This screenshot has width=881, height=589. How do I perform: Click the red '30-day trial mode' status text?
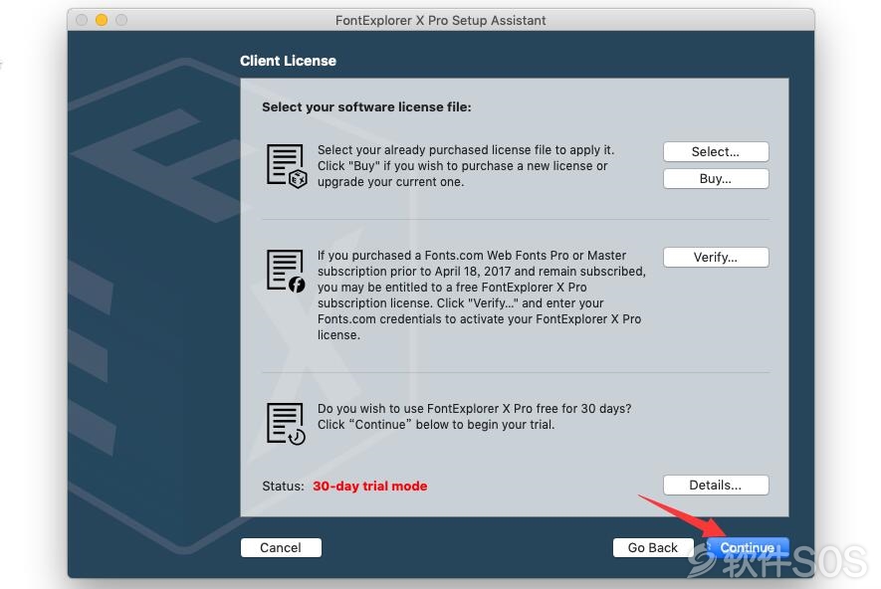pyautogui.click(x=369, y=487)
